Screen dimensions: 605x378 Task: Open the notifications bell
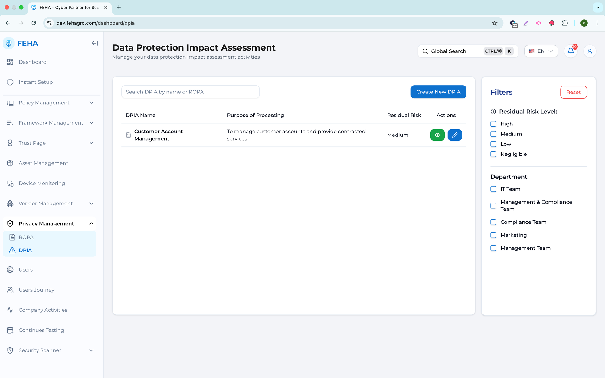(x=571, y=51)
